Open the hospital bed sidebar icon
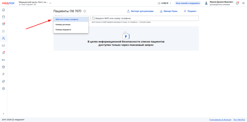The image size is (247, 122). 3,60
